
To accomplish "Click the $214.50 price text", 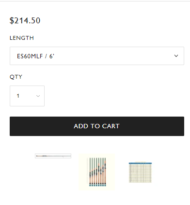I will pyautogui.click(x=25, y=20).
